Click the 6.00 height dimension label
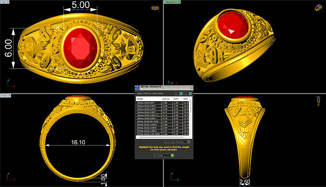The width and height of the screenshot is (326, 187). (x=9, y=48)
